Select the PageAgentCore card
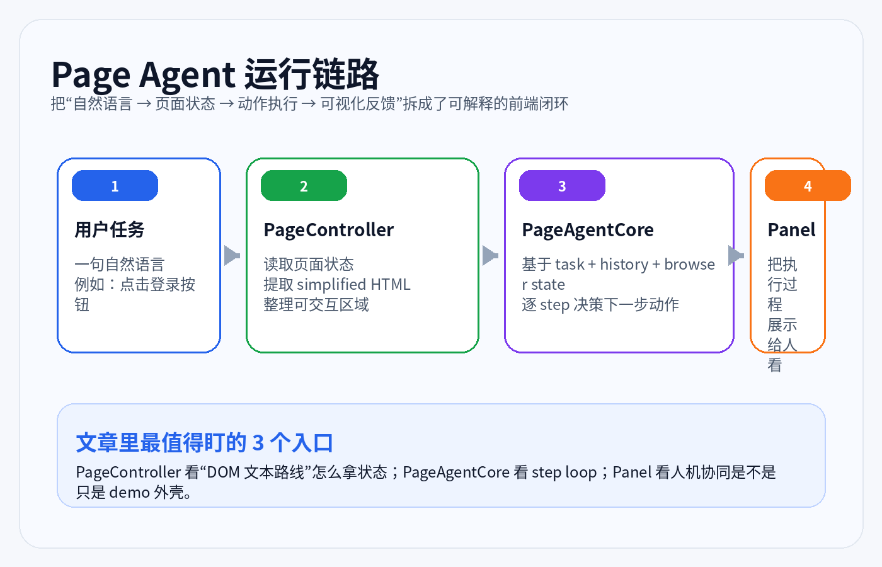Image resolution: width=882 pixels, height=567 pixels. coord(619,255)
